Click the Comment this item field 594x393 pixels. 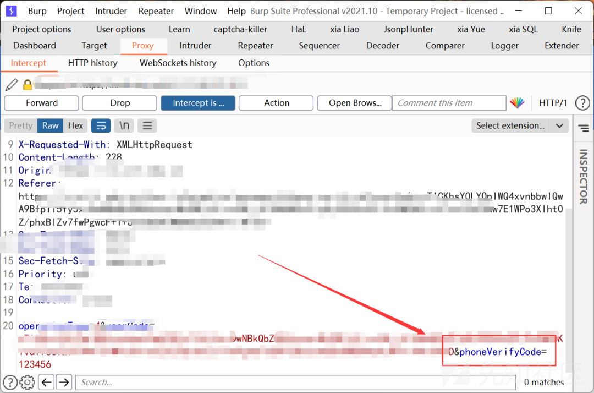(x=449, y=103)
